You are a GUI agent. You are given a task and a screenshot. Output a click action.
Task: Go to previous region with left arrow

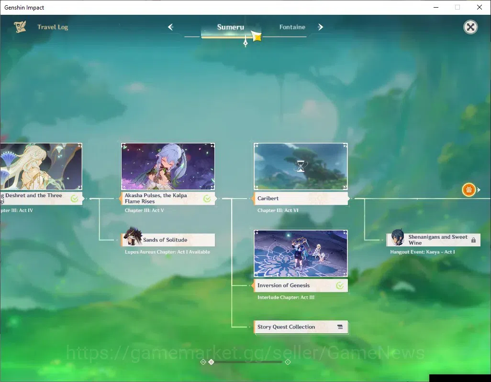[x=170, y=27]
